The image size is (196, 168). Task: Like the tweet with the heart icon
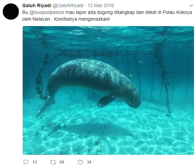(80, 162)
